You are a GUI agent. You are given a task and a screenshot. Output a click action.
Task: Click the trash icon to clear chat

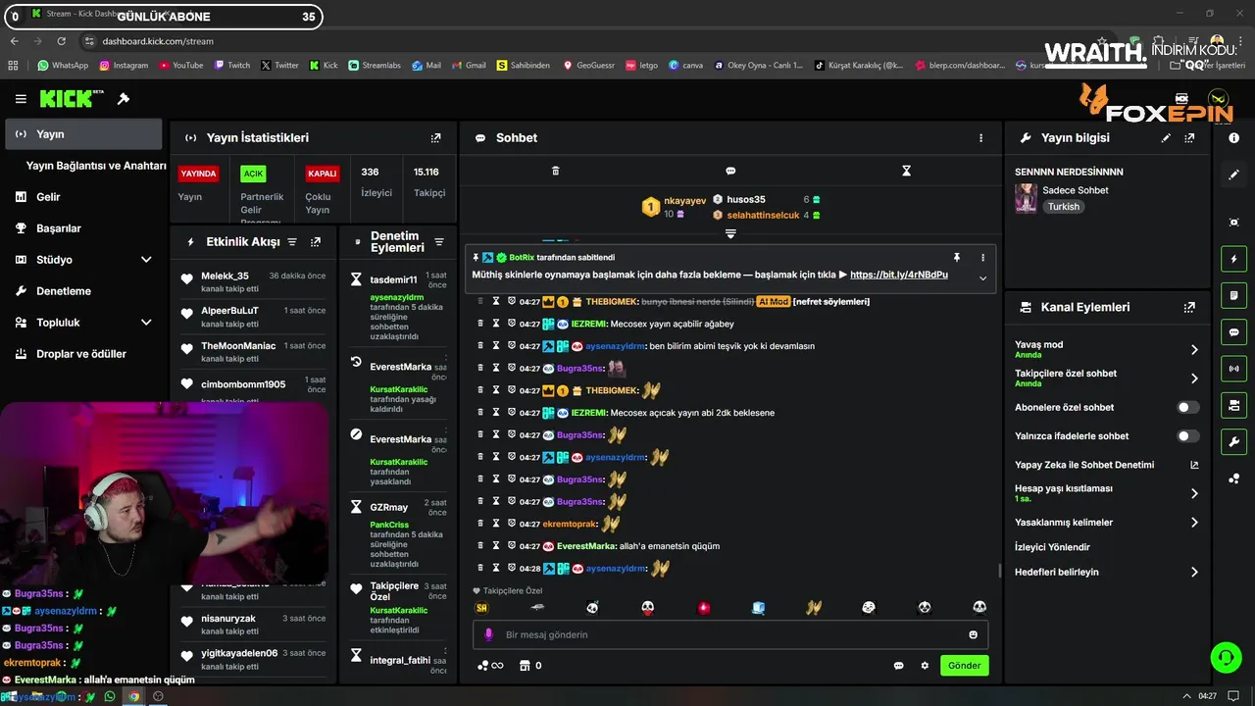pos(555,171)
